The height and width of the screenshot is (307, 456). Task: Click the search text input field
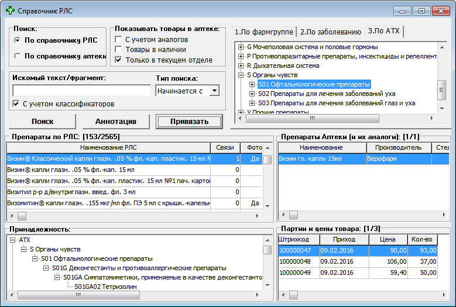[81, 91]
